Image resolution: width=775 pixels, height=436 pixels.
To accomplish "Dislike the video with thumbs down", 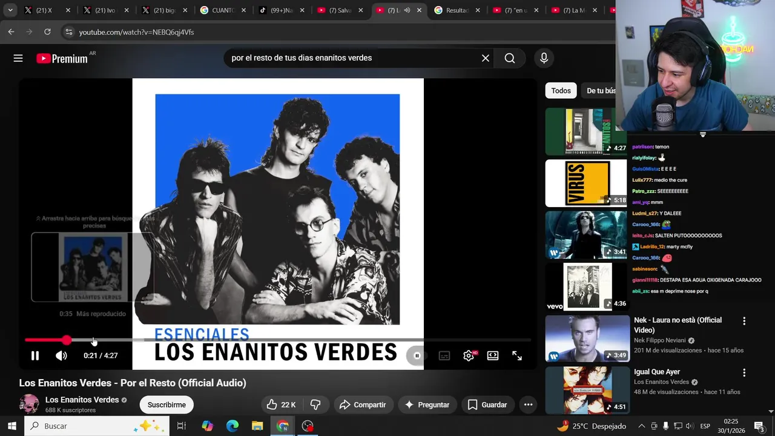I will (x=315, y=405).
